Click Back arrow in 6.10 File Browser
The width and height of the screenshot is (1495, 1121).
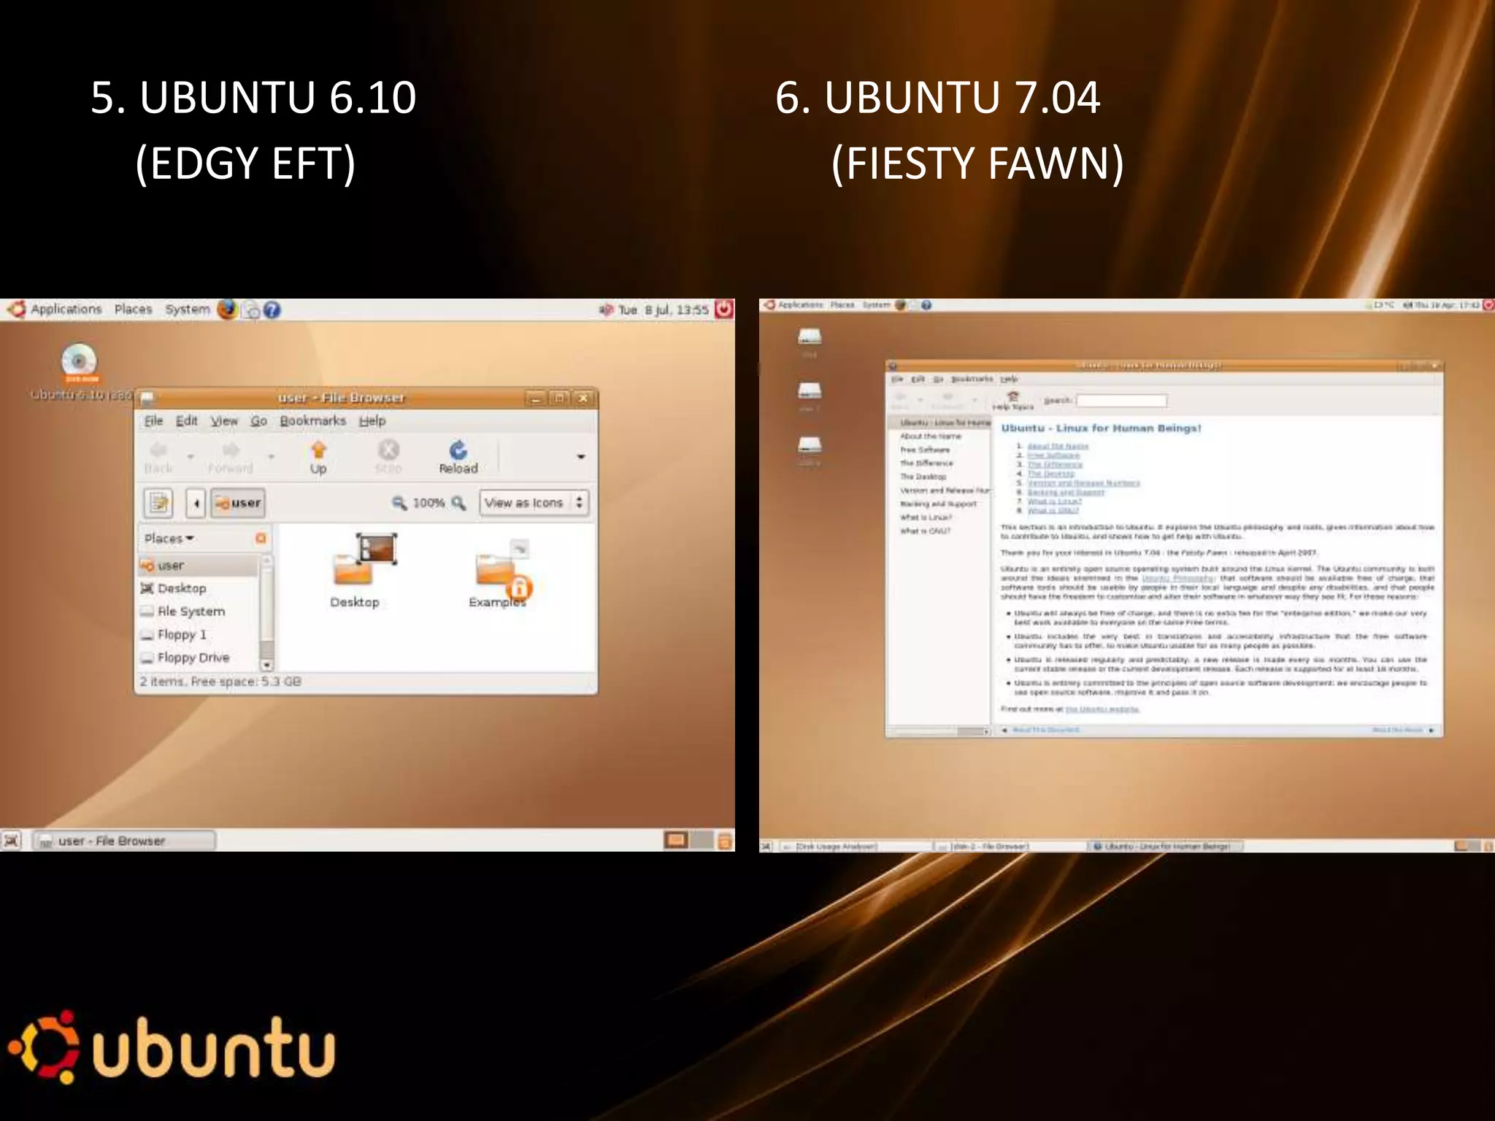(158, 458)
